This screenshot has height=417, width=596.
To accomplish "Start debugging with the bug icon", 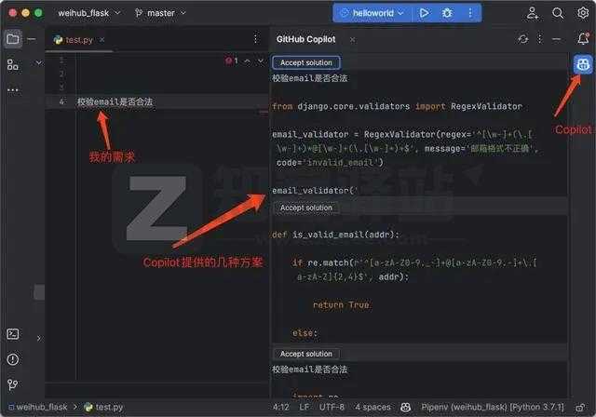I will click(x=448, y=13).
